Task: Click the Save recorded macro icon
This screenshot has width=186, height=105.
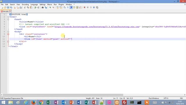Action: [x=97, y=8]
